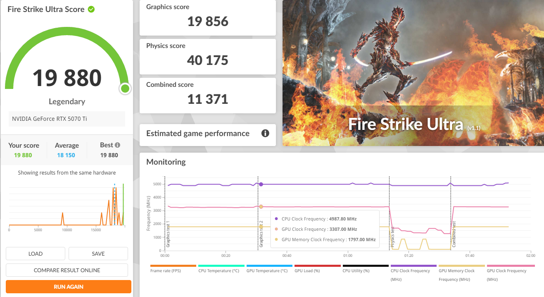Click the Physics score card
The height and width of the screenshot is (297, 544).
point(208,57)
